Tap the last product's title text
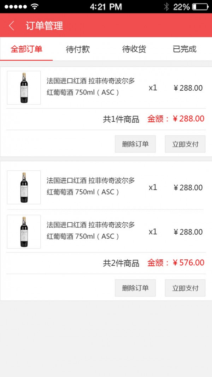The height and width of the screenshot is (377, 212). coord(91,231)
